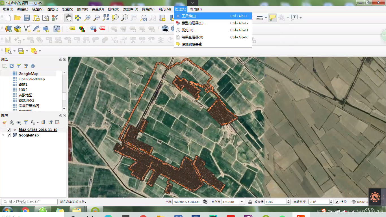The width and height of the screenshot is (386, 217).
Task: Click the lock scale padlock icon
Action: point(250,202)
